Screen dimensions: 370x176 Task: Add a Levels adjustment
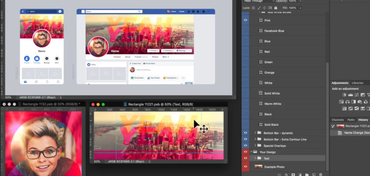pos(351,95)
